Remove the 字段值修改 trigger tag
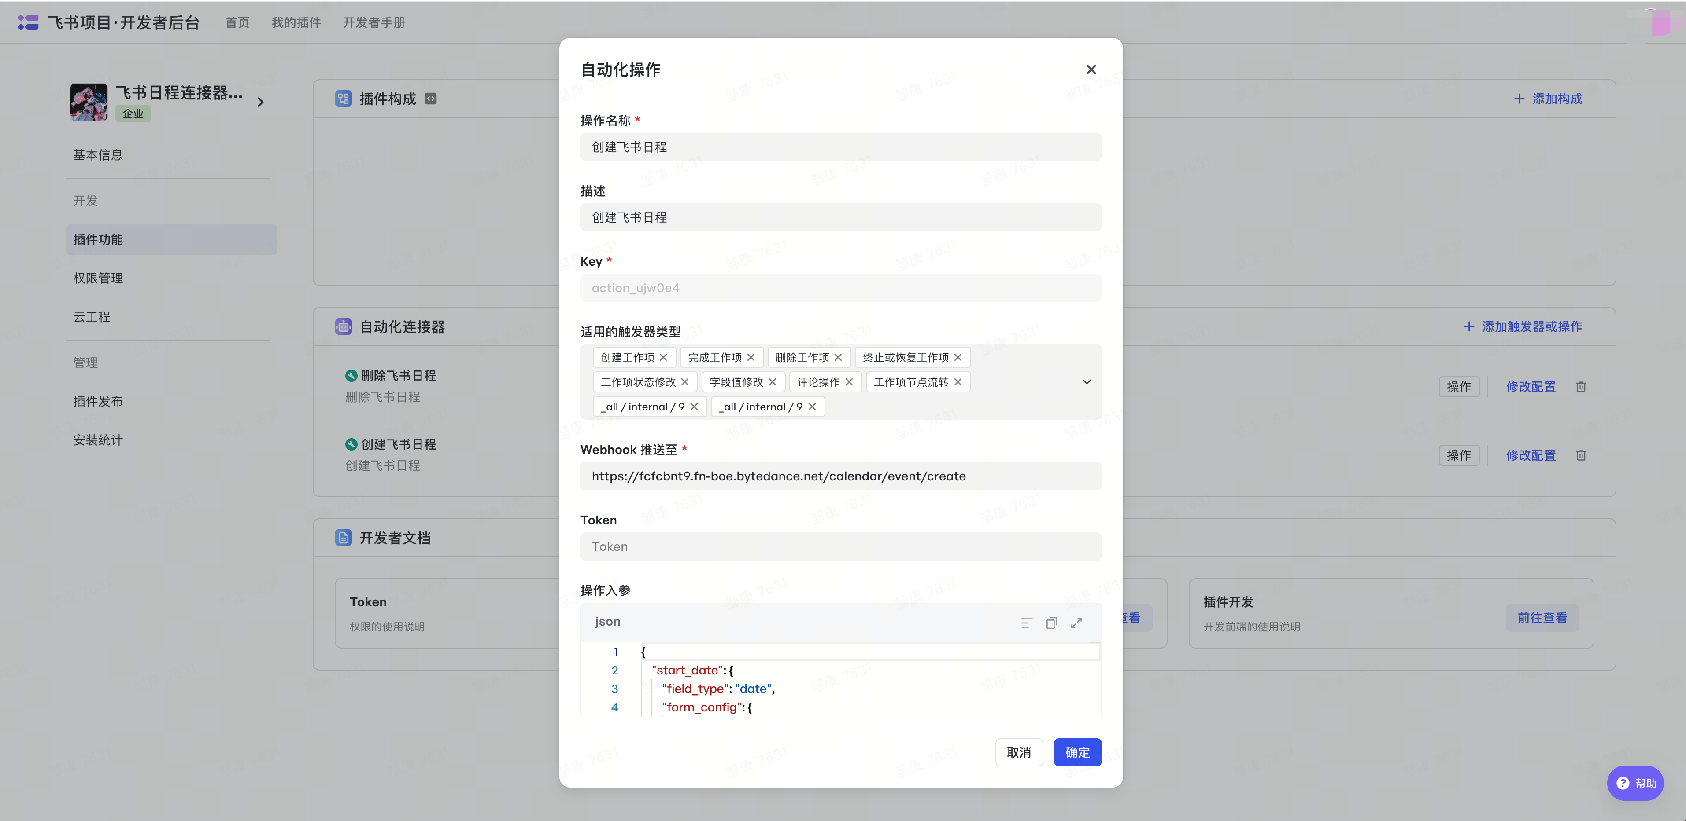Viewport: 1686px width, 821px height. point(773,382)
